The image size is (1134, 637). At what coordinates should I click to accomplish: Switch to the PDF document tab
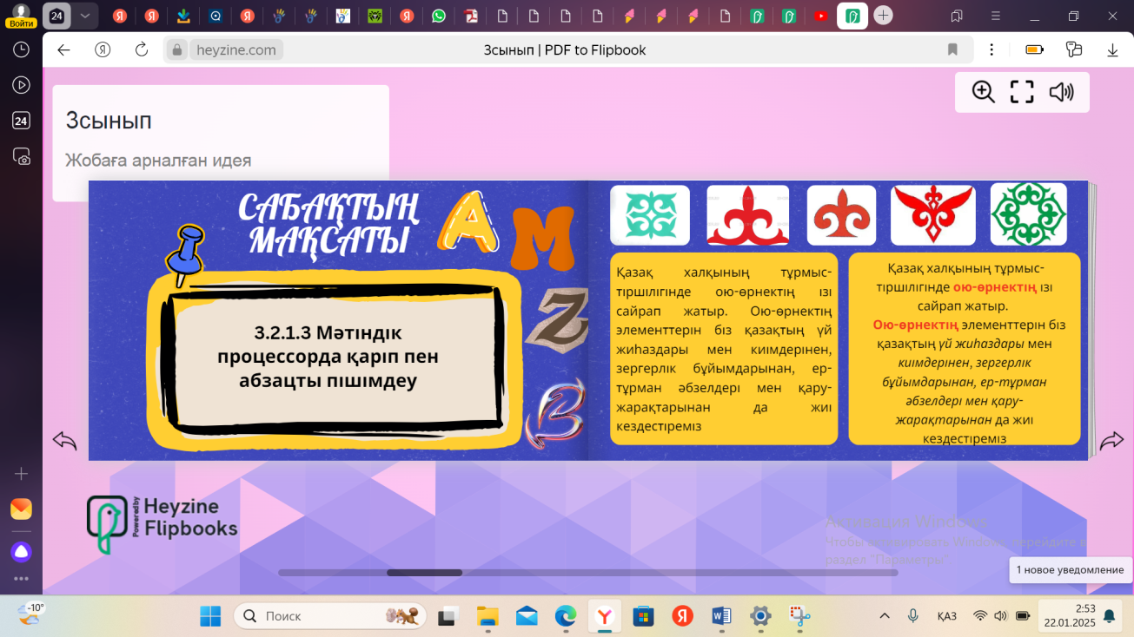coord(470,16)
